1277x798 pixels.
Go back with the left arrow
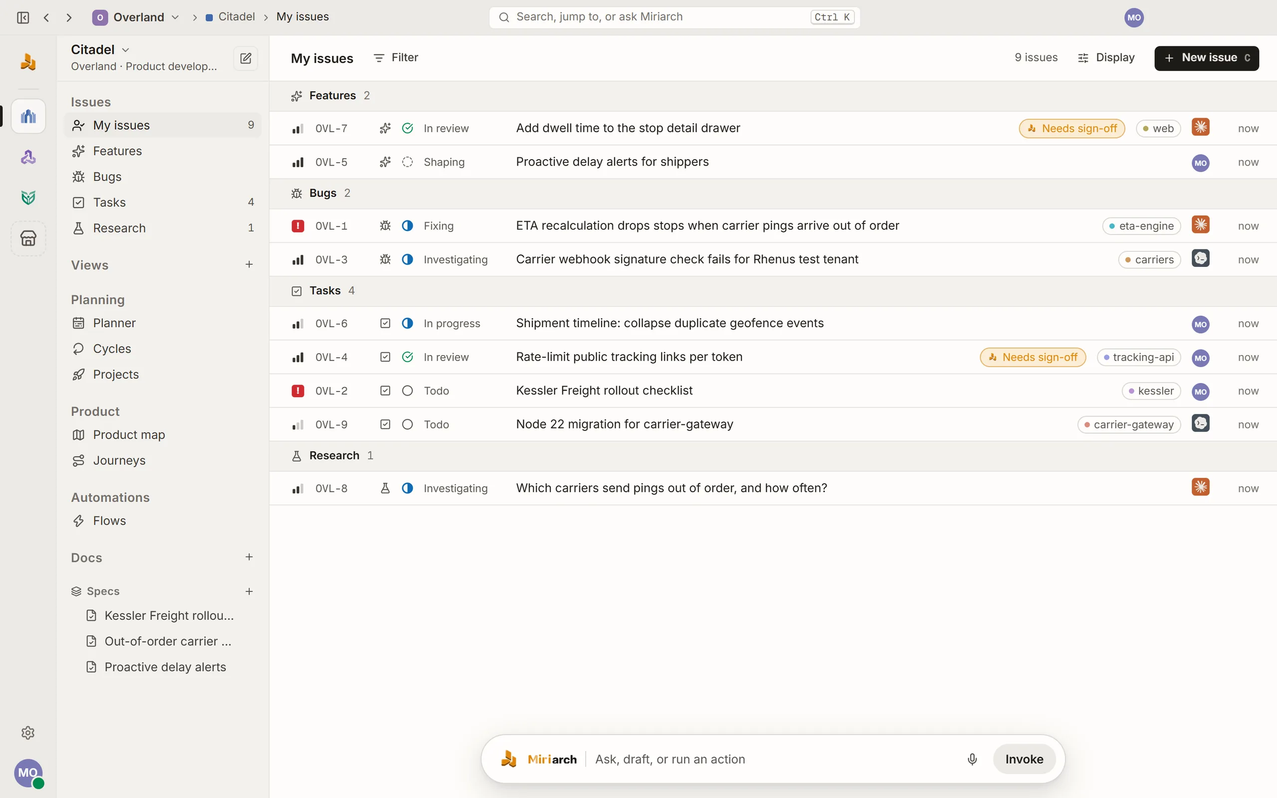coord(46,17)
